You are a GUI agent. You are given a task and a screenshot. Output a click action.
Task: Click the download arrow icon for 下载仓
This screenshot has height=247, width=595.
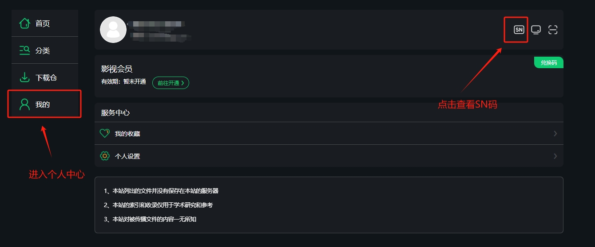click(x=24, y=77)
